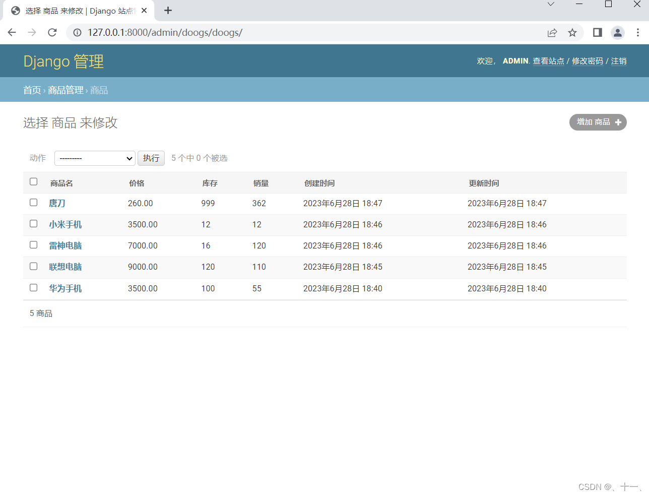Click the 注销 logout link

tap(619, 61)
